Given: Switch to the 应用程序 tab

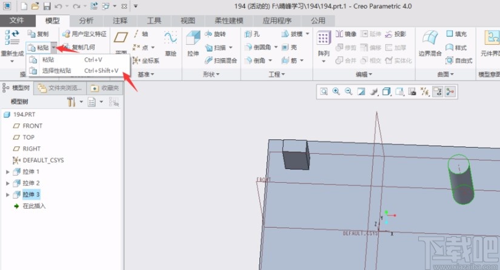Looking at the screenshot, I should pos(277,21).
